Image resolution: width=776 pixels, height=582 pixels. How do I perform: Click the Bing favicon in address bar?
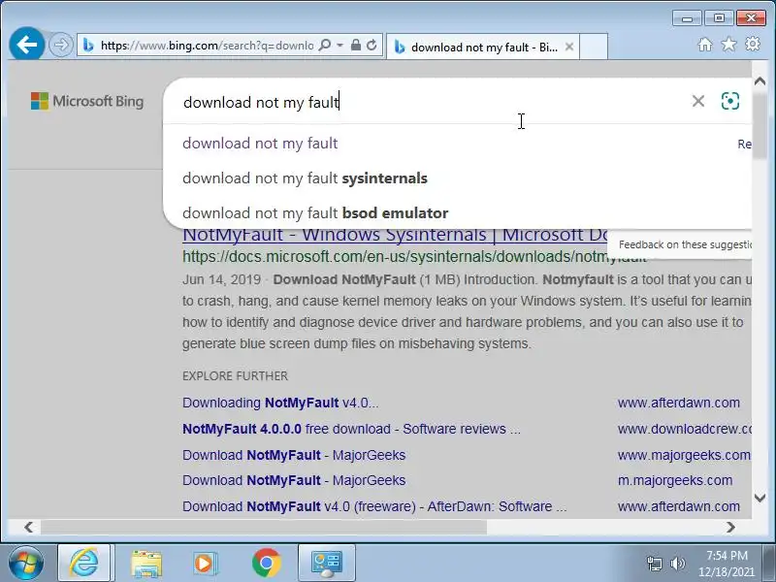[88, 46]
